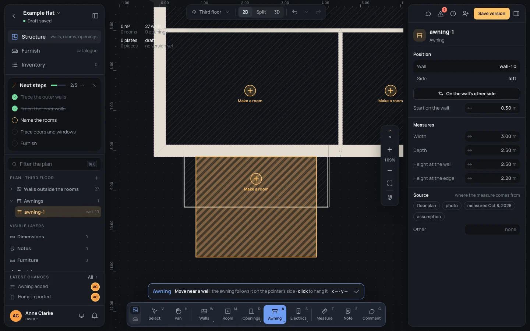Click the notifications bell icon
The image size is (530, 331).
pos(95,316)
